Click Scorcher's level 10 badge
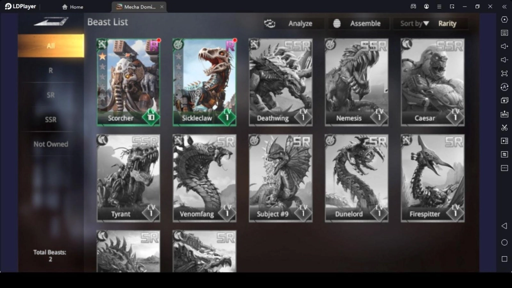512x288 pixels. (151, 116)
